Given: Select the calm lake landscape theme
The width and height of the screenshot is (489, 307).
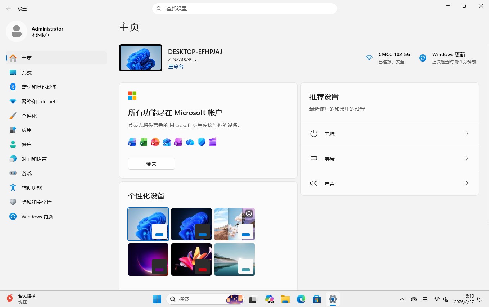Looking at the screenshot, I should [235, 259].
